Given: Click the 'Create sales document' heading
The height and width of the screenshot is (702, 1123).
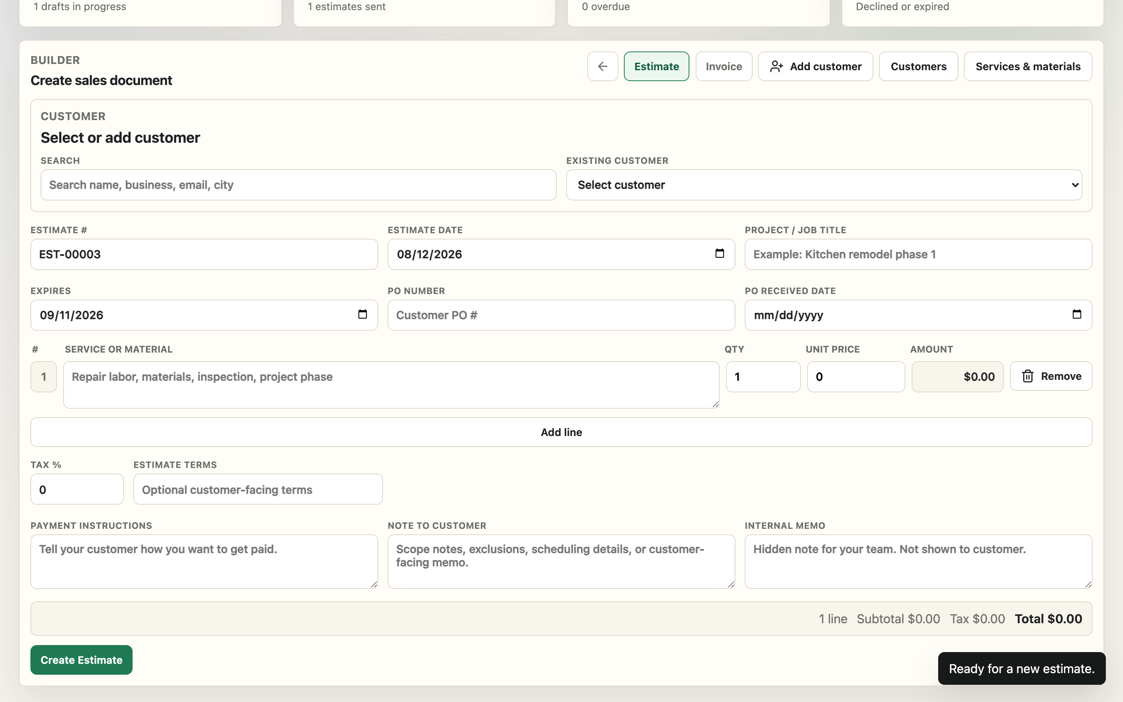Looking at the screenshot, I should click(x=101, y=80).
